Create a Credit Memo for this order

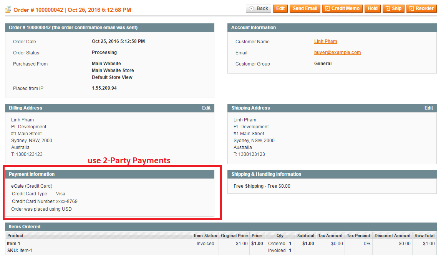point(342,8)
